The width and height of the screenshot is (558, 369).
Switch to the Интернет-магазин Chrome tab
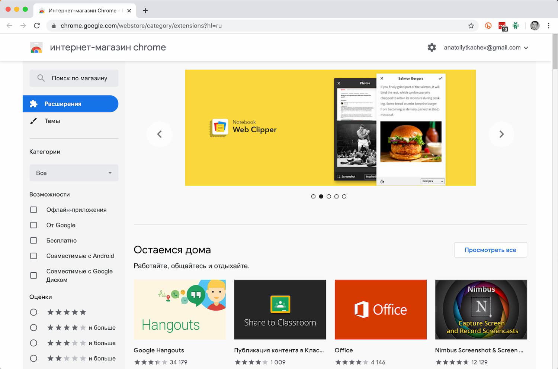pyautogui.click(x=84, y=11)
